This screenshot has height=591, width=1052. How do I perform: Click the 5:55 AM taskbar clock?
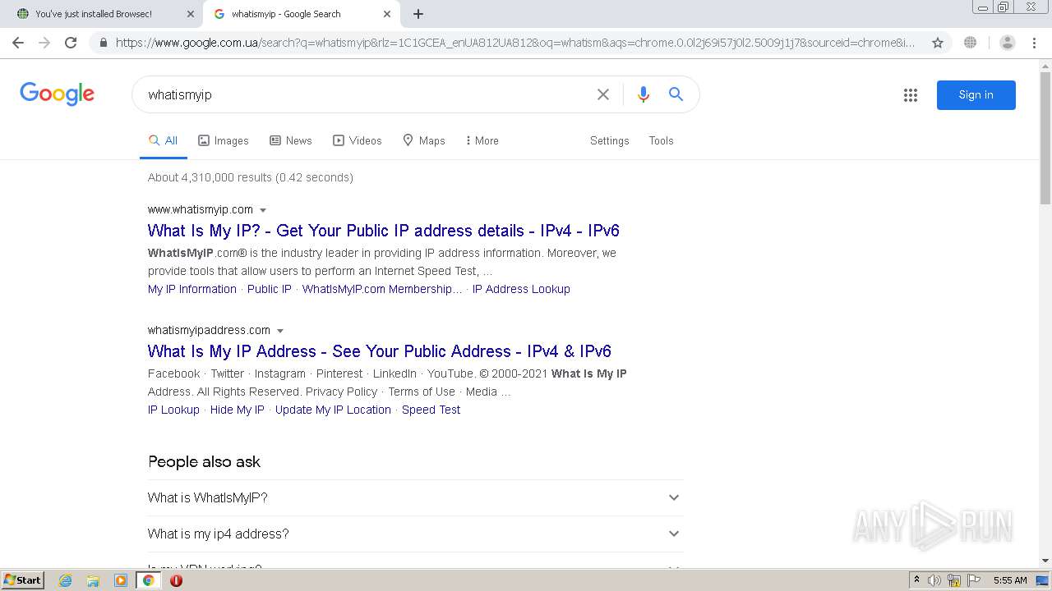click(x=1010, y=580)
